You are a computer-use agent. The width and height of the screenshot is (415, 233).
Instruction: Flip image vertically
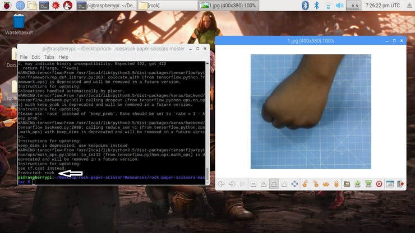tap(336, 184)
